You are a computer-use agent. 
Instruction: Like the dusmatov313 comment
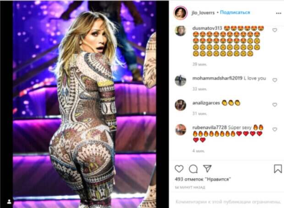275,30
